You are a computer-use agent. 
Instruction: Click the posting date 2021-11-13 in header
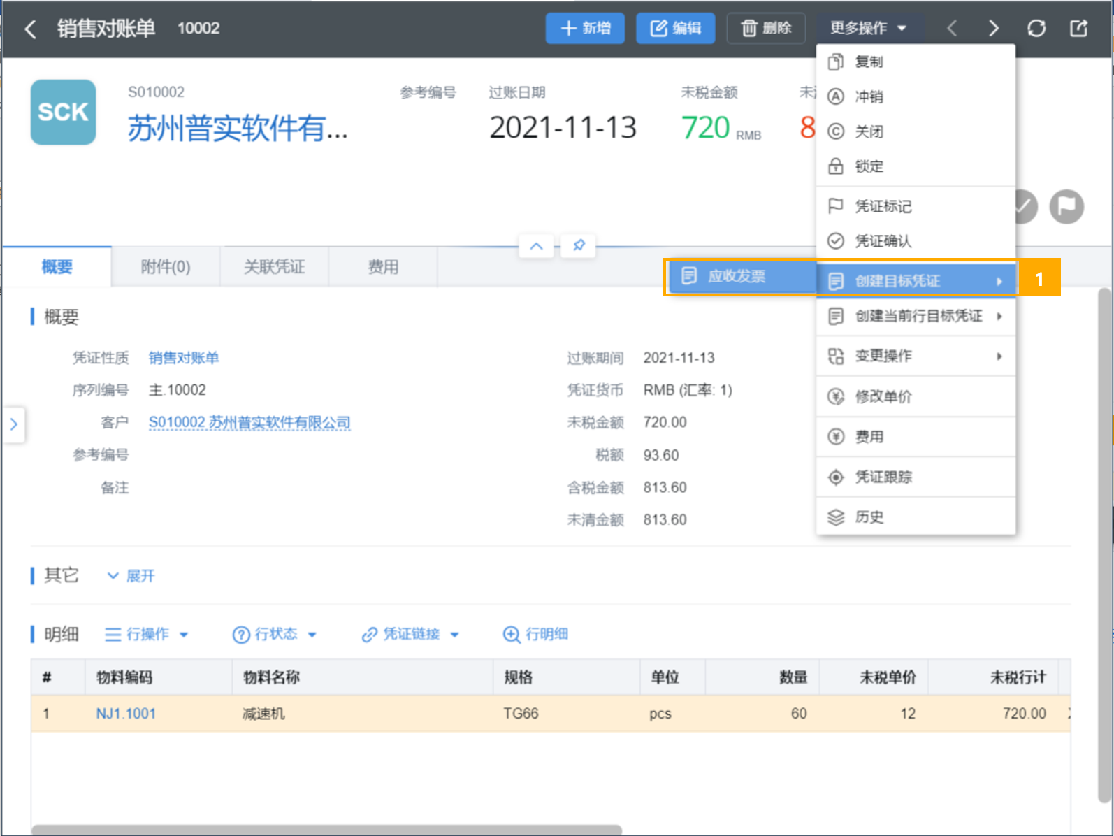pyautogui.click(x=563, y=128)
